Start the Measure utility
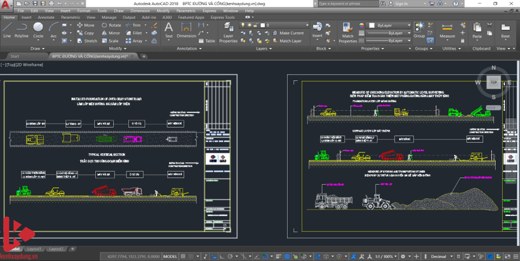Screen dimensions: 520x261 click(447, 30)
